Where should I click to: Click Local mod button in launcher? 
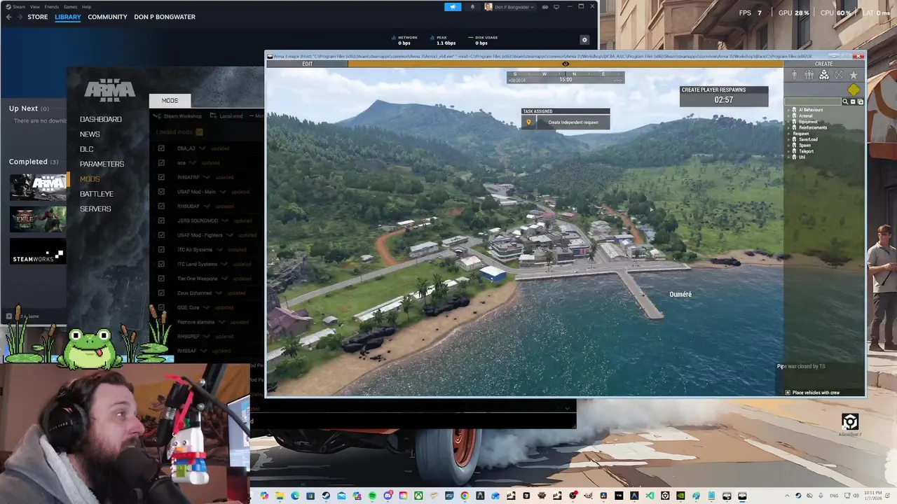tap(227, 116)
